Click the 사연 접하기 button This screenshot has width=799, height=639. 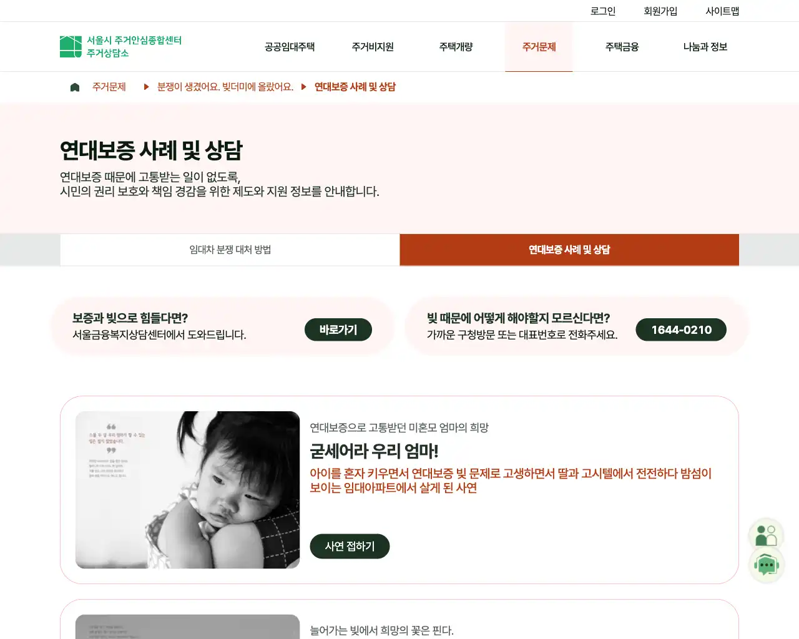click(x=350, y=546)
